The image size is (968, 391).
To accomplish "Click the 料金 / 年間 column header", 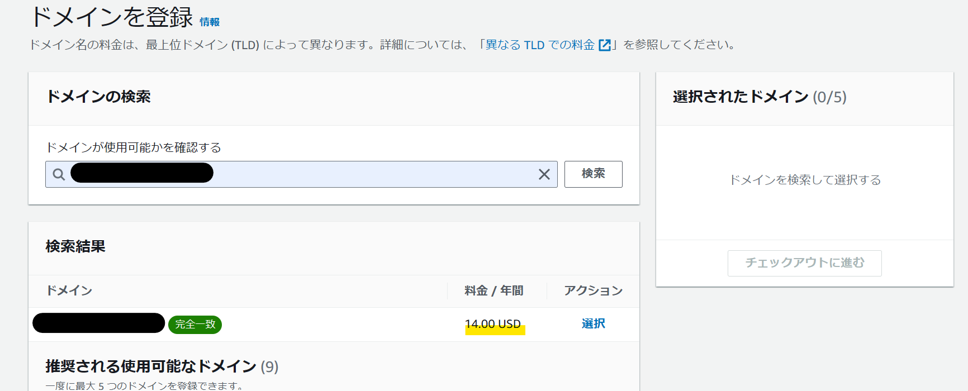I will pos(494,290).
